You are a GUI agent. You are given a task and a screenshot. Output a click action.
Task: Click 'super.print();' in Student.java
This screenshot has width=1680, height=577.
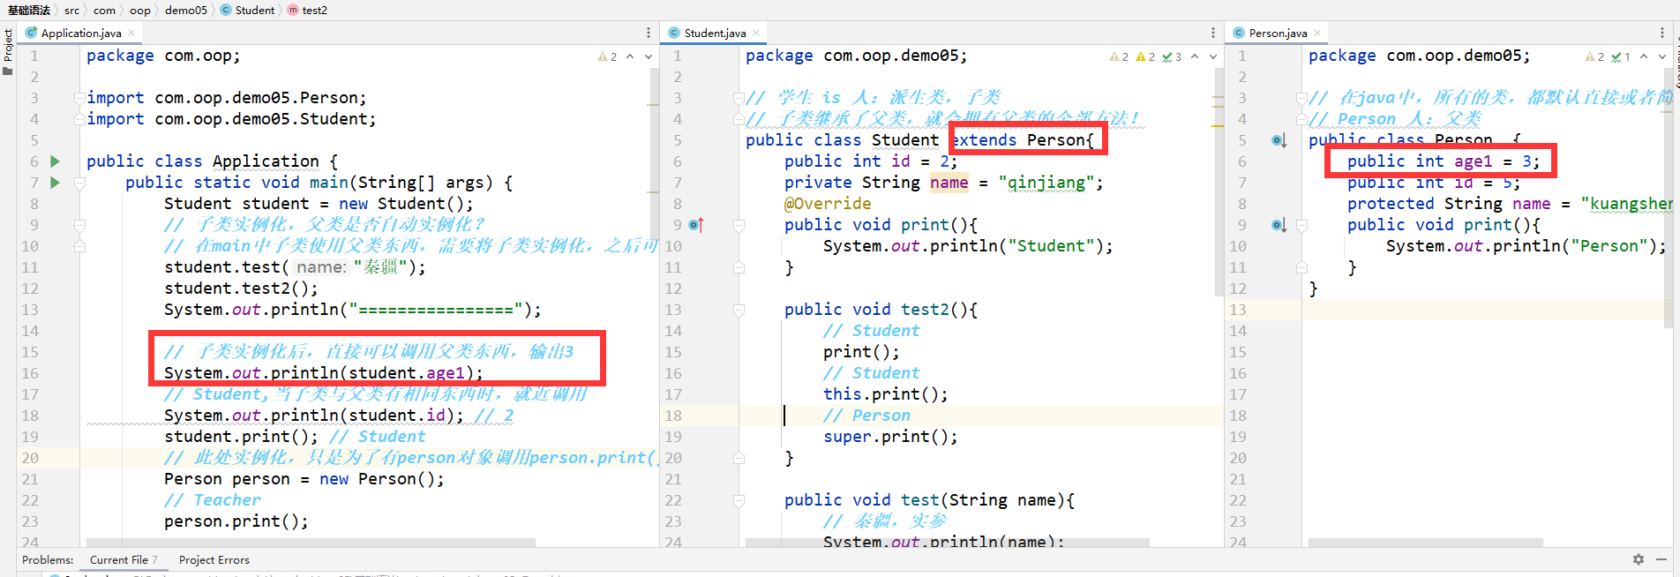point(890,437)
